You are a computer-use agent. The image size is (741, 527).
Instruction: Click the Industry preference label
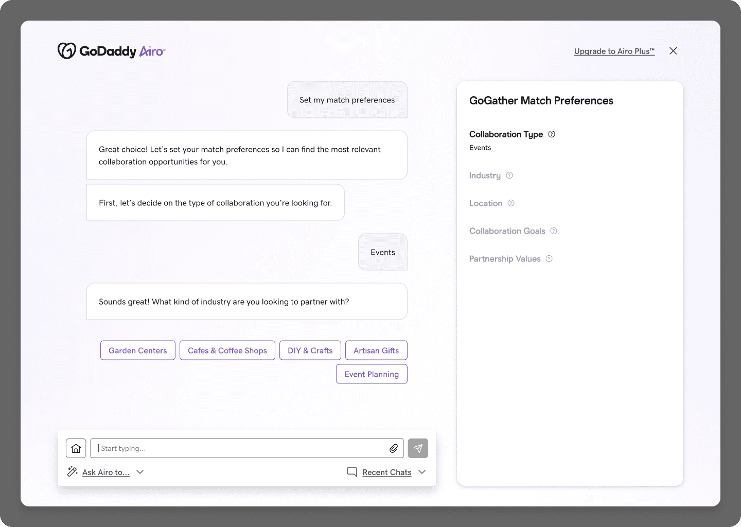(x=485, y=175)
